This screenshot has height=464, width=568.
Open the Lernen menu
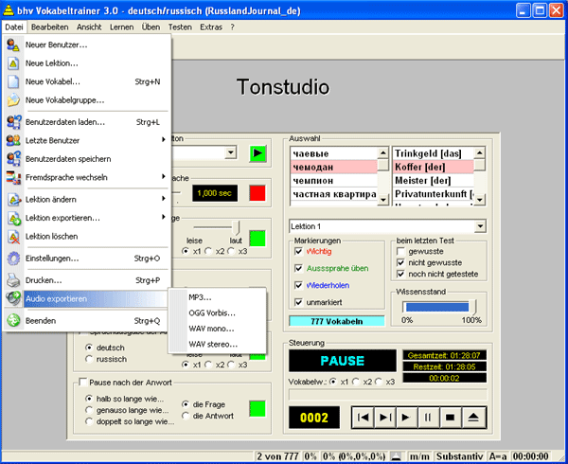point(122,27)
